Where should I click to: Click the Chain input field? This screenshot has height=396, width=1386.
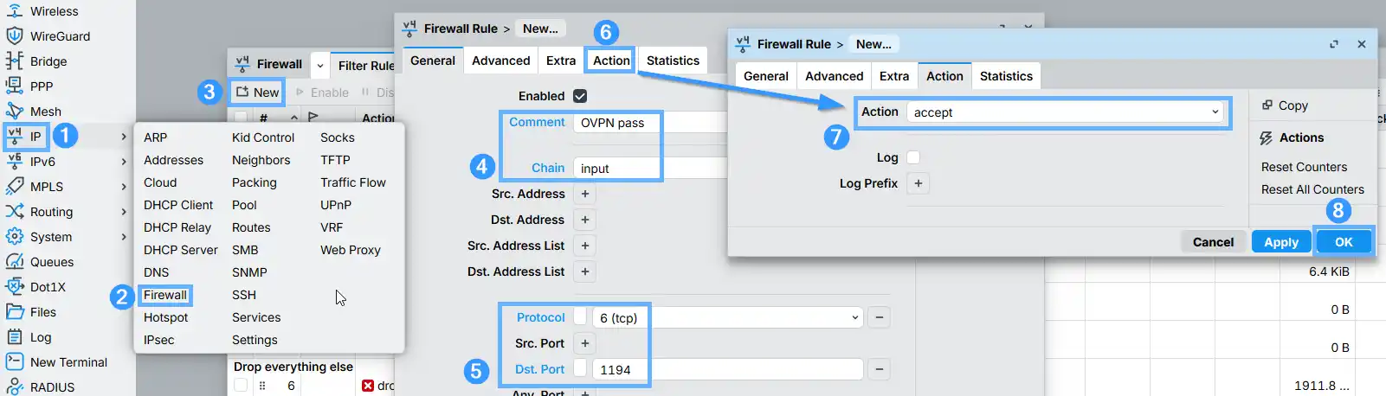point(649,169)
